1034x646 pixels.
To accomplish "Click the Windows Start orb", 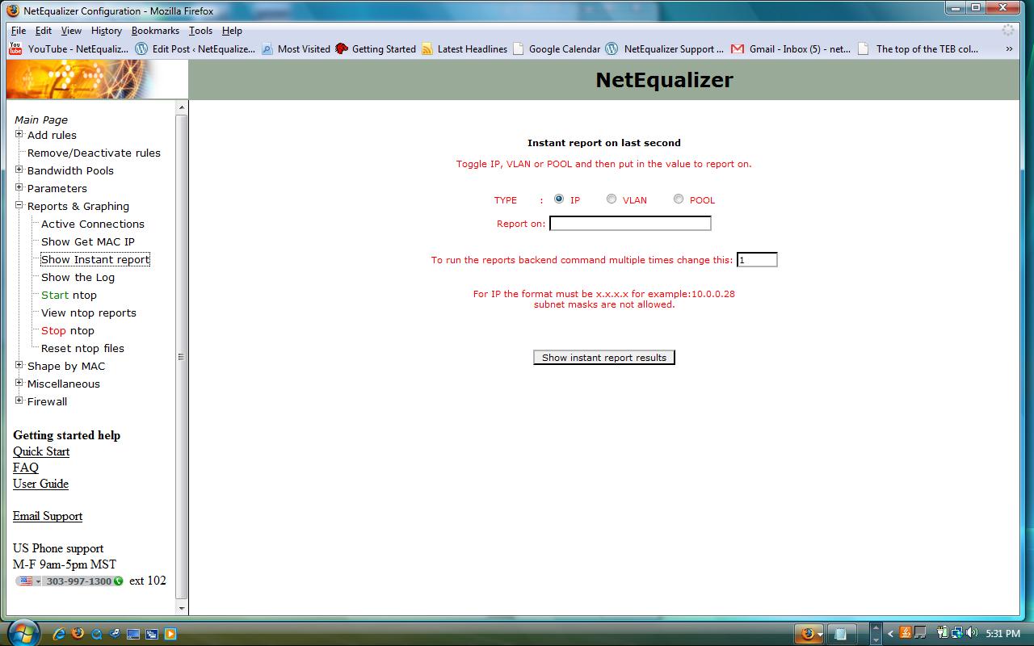I will (22, 632).
